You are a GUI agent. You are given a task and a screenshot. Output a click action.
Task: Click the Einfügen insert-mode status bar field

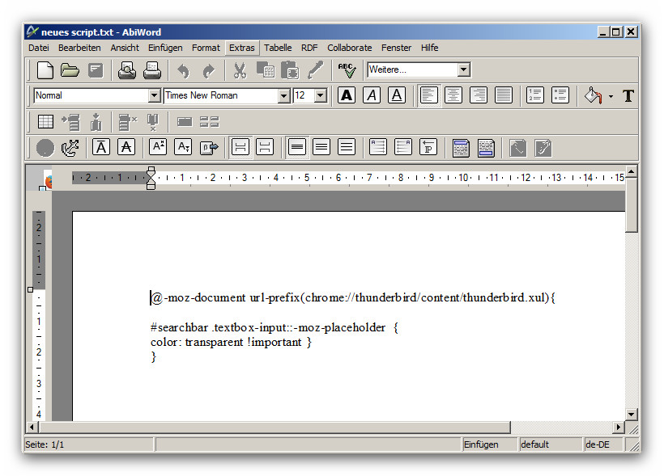tap(490, 444)
